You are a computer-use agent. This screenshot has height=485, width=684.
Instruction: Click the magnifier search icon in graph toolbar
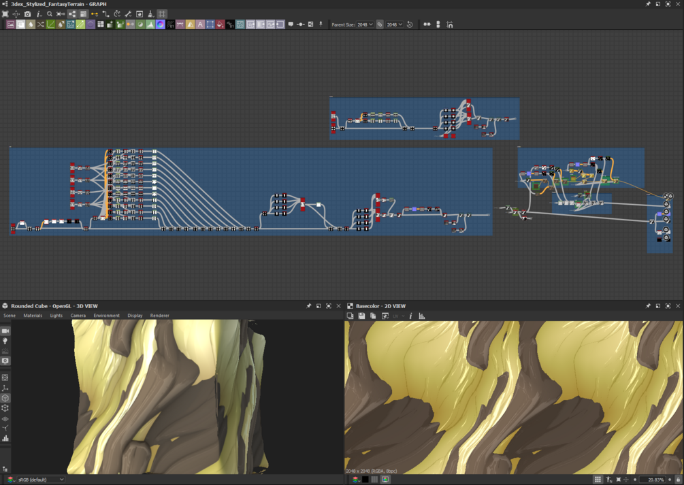point(50,14)
